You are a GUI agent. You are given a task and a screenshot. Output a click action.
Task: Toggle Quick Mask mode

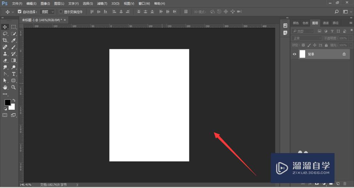tap(5, 115)
